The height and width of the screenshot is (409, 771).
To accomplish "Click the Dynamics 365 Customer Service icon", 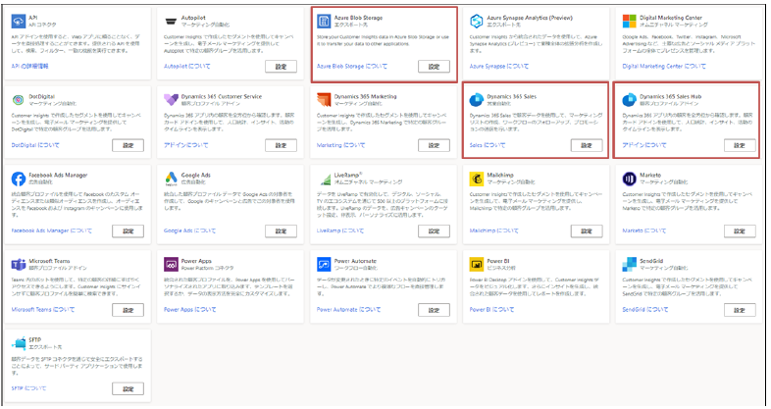I will pyautogui.click(x=171, y=100).
